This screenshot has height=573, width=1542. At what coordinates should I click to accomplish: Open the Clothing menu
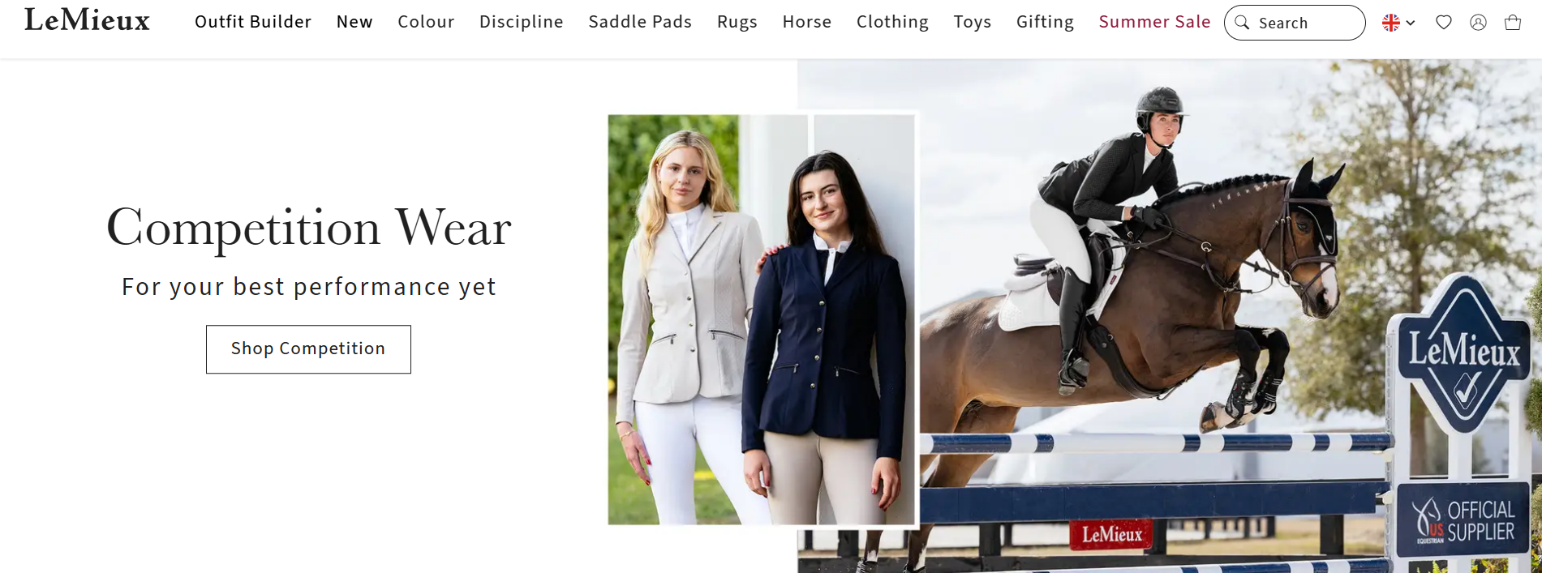click(x=892, y=22)
